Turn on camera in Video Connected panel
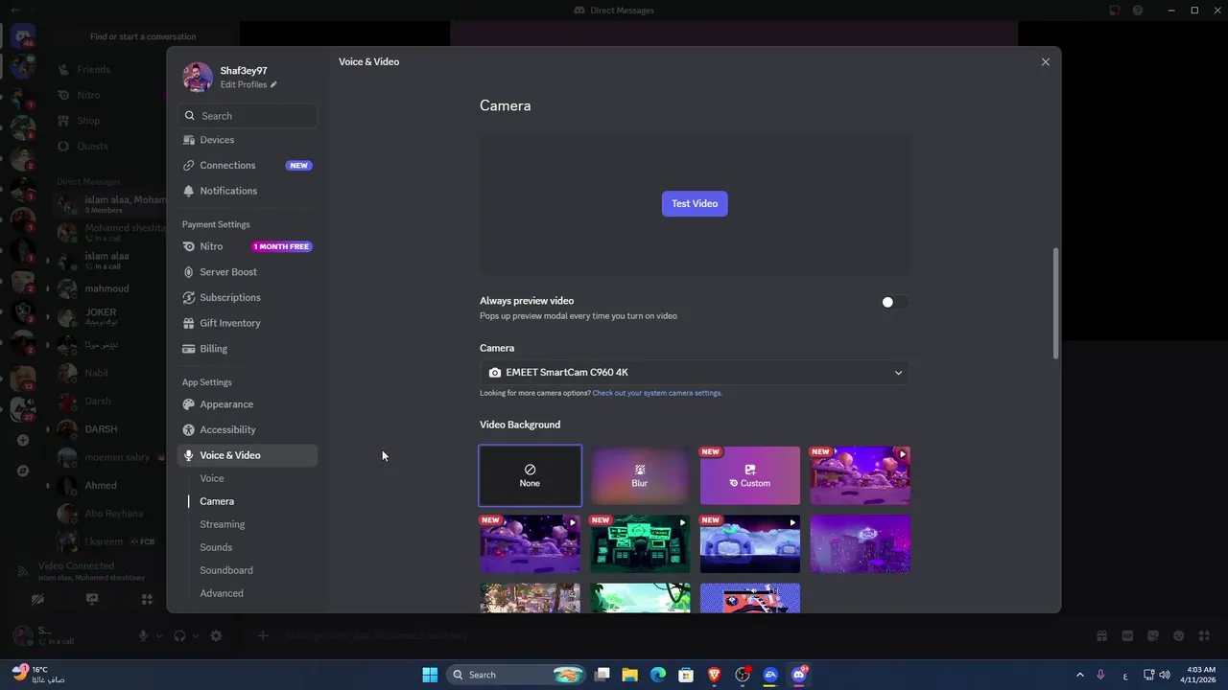Image resolution: width=1228 pixels, height=690 pixels. click(x=37, y=599)
